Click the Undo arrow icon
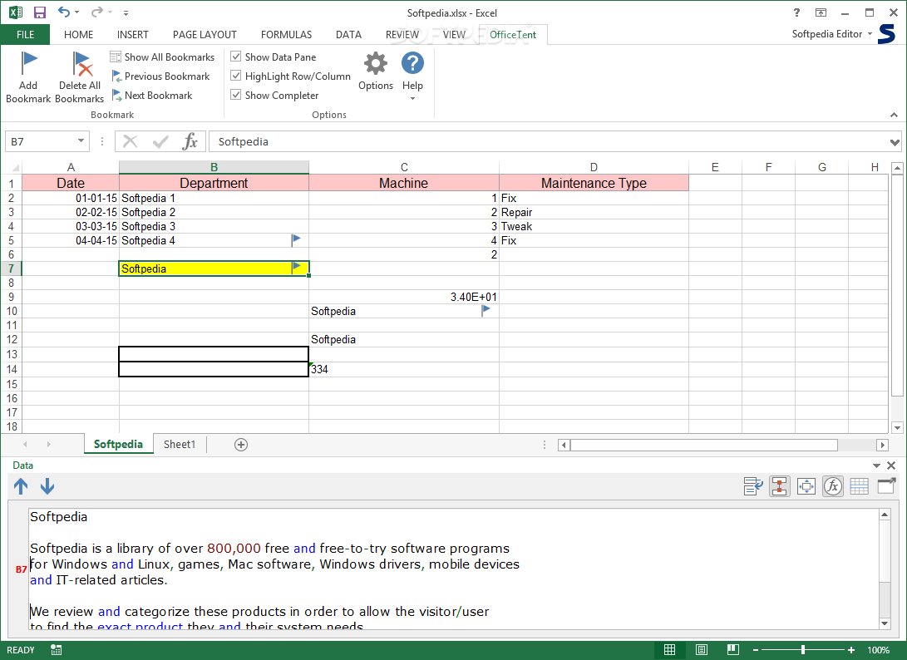The image size is (907, 660). pyautogui.click(x=64, y=12)
